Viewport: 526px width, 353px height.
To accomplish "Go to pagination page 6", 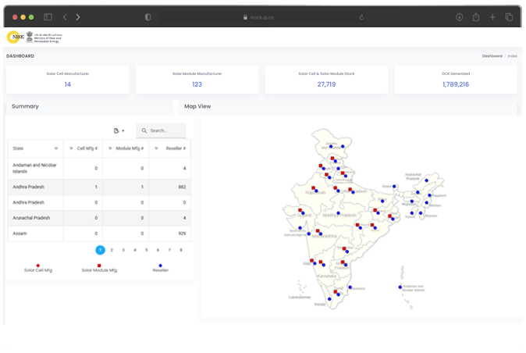I will tap(158, 250).
